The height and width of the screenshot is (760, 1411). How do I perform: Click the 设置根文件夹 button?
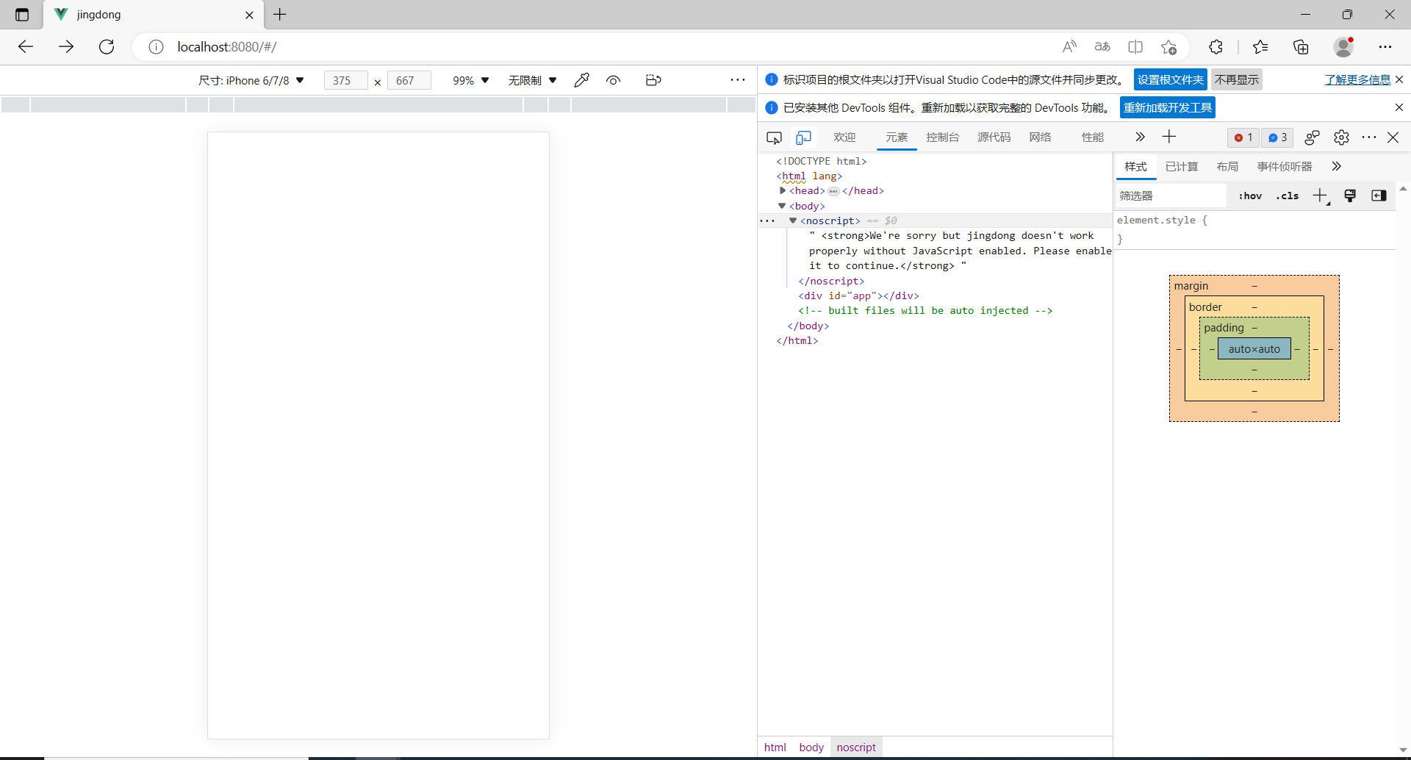click(x=1170, y=79)
